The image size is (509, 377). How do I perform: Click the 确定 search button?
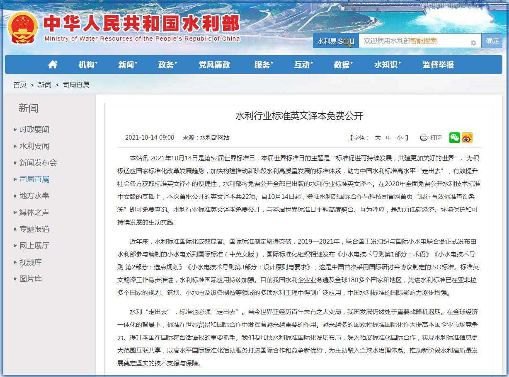(492, 41)
